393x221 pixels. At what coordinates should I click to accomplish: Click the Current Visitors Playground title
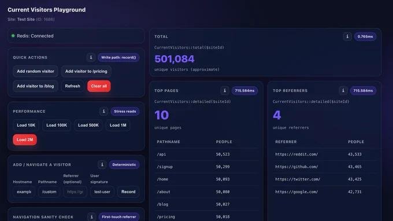coord(47,10)
